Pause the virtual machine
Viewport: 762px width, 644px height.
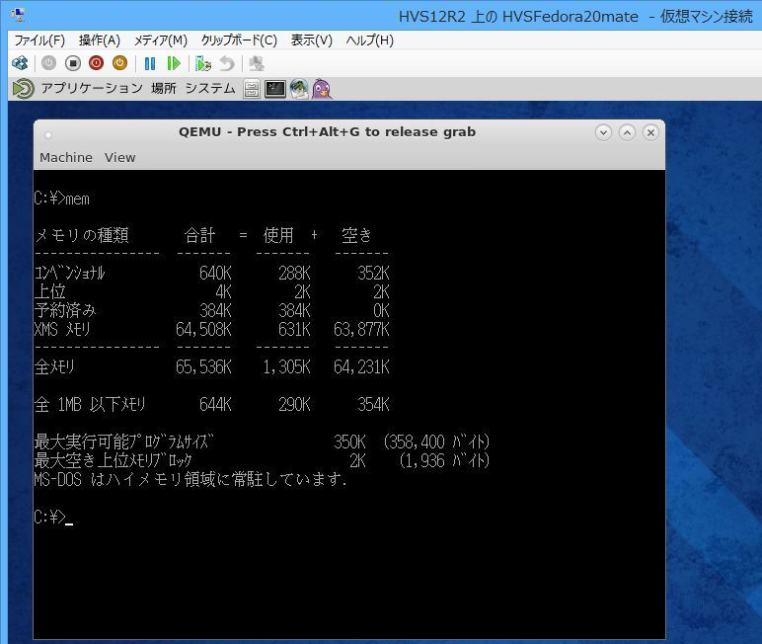(x=150, y=63)
